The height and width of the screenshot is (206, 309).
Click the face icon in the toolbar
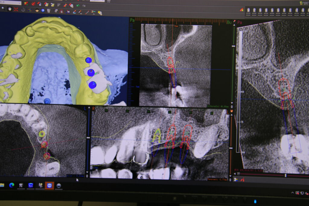(37, 11)
